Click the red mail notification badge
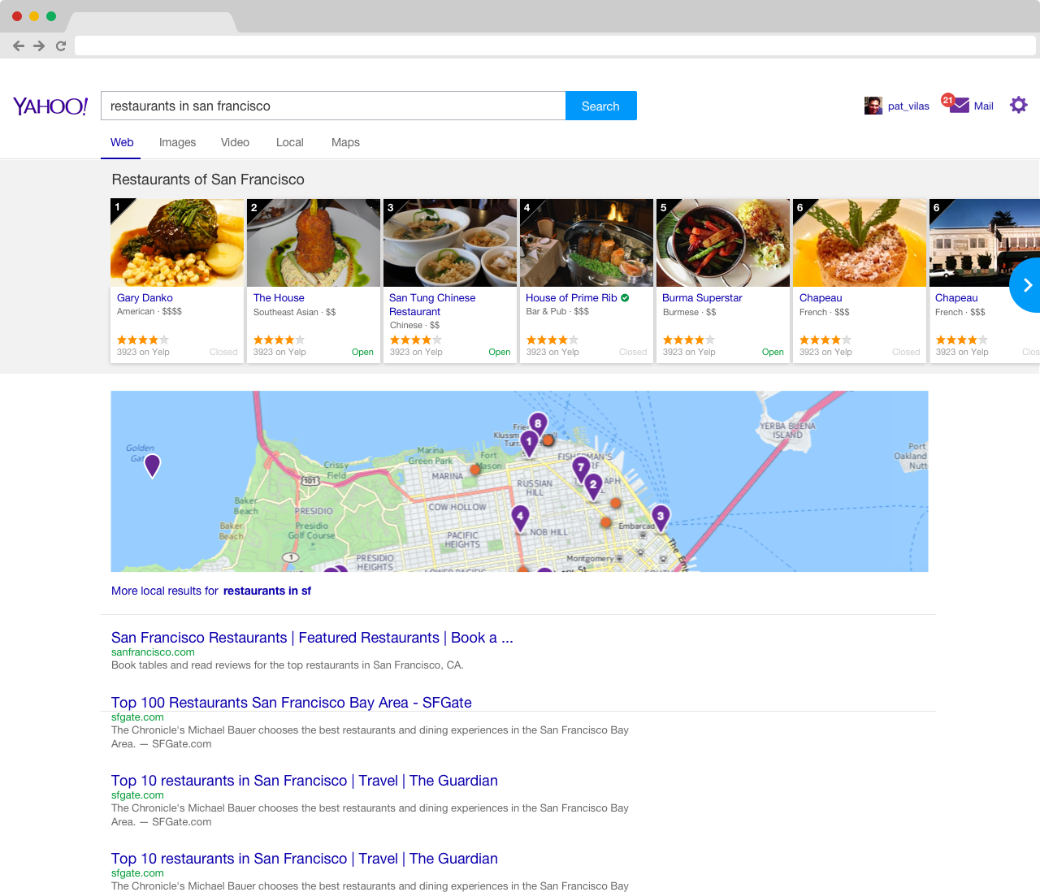The height and width of the screenshot is (892, 1040). (947, 100)
